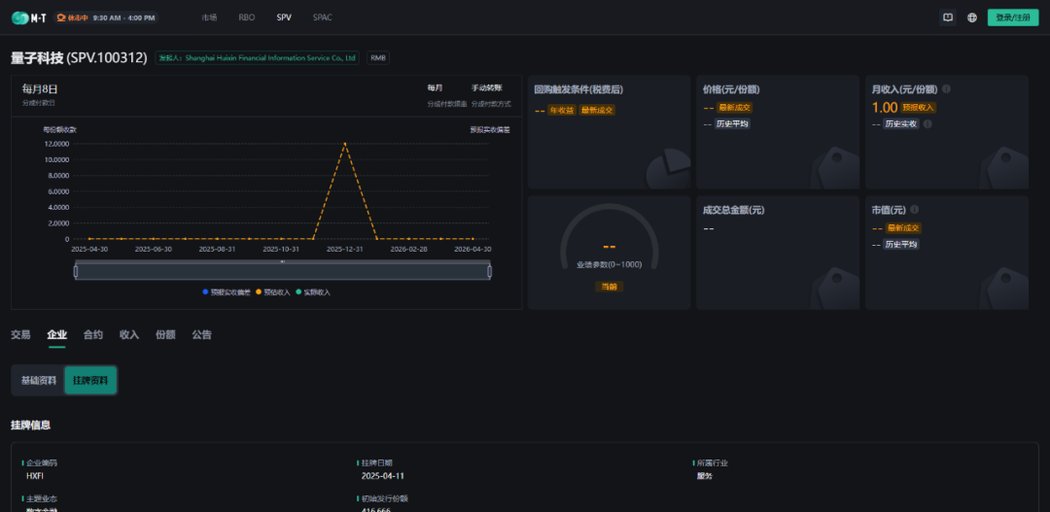The image size is (1050, 512).
Task: Click the globe language icon
Action: click(971, 17)
